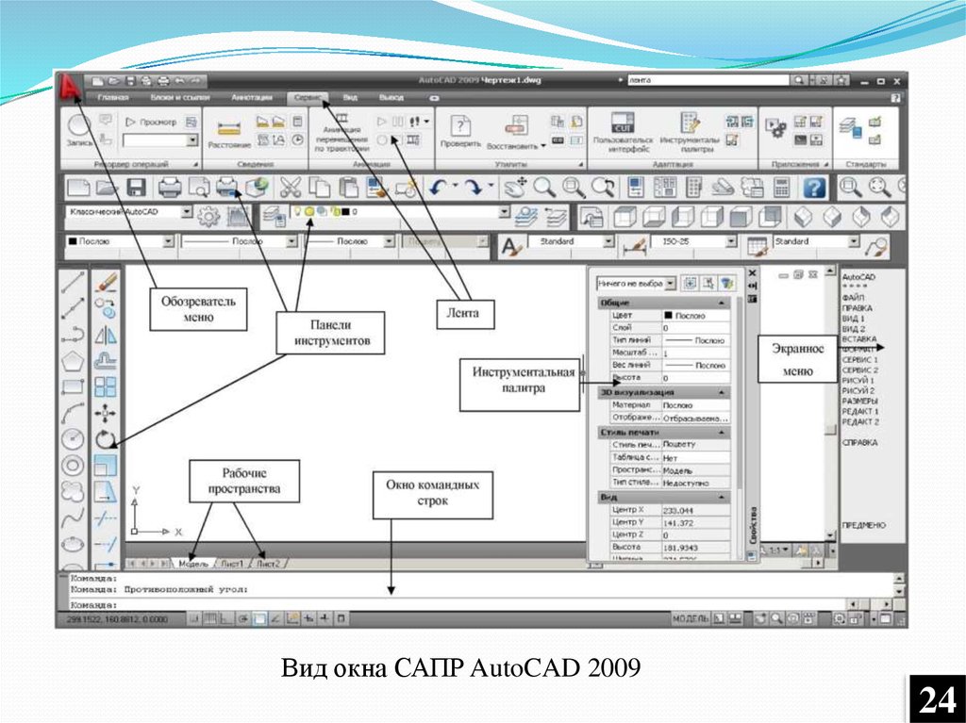This screenshot has width=966, height=723.
Task: Switch to the Лист1 layout tab
Action: (x=232, y=564)
